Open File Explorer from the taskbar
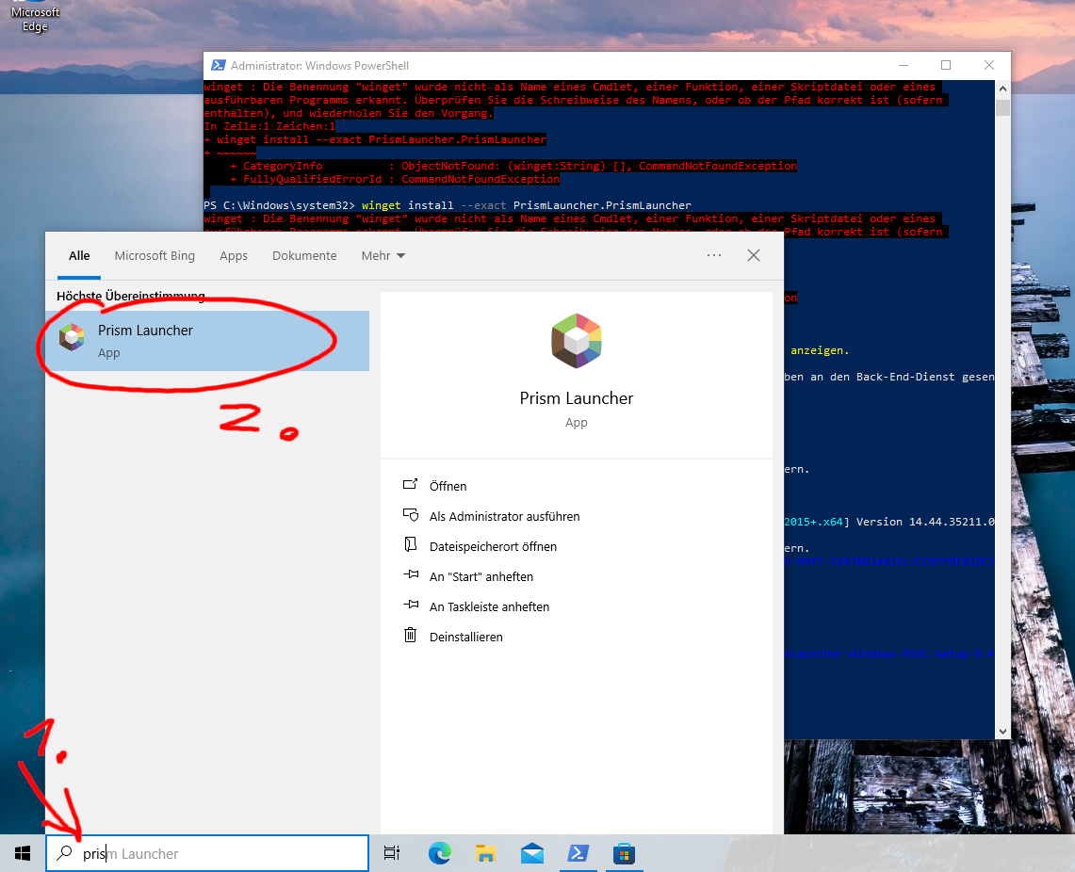The image size is (1075, 872). 485,853
